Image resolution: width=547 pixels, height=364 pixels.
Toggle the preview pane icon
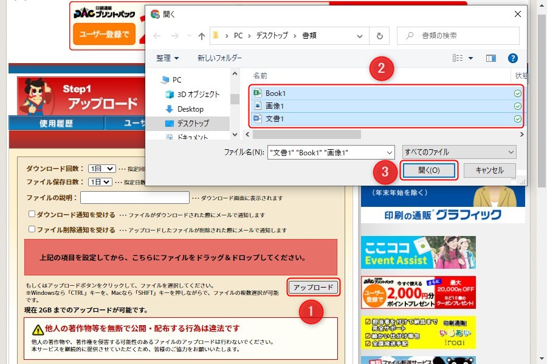(491, 58)
